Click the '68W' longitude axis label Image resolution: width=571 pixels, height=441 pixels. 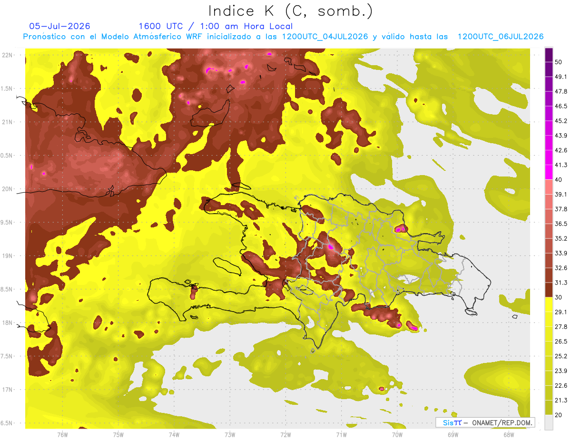pos(509,435)
